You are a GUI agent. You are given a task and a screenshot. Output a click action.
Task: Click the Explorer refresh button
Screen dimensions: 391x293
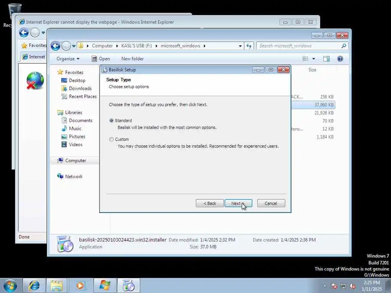pos(249,46)
